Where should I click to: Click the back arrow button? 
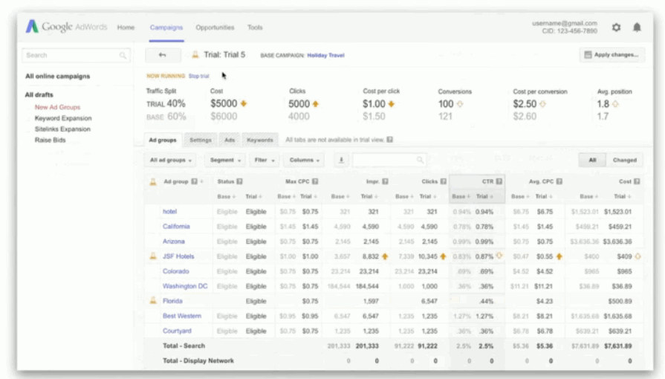click(163, 55)
